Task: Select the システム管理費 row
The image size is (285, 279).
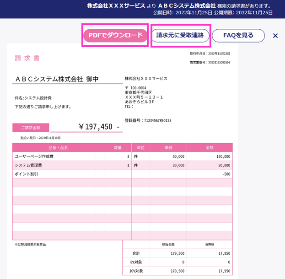Action: [x=123, y=165]
